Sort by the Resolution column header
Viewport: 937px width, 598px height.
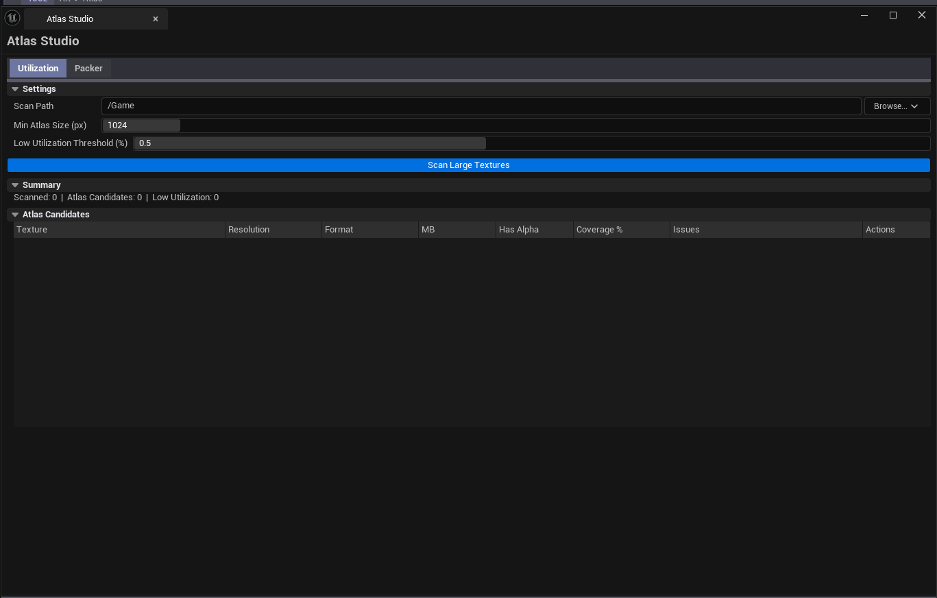pyautogui.click(x=273, y=230)
